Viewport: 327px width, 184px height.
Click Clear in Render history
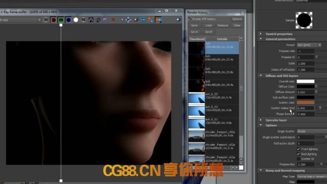click(x=237, y=25)
